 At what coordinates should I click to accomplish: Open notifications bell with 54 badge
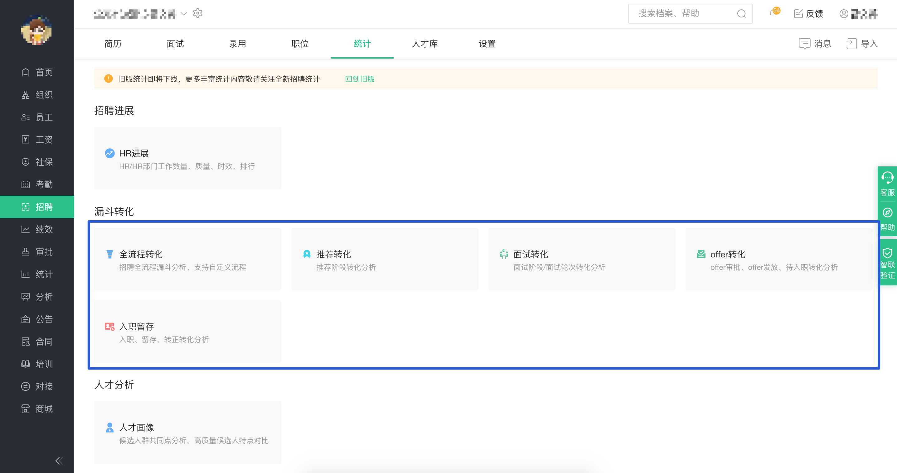774,13
